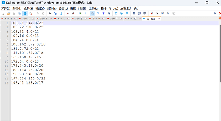This screenshot has width=221, height=121.
Task: Open the 反馈注册 menu
Action: coord(126,8)
